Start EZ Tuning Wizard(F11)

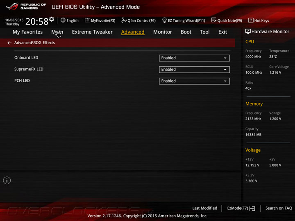tap(184, 20)
